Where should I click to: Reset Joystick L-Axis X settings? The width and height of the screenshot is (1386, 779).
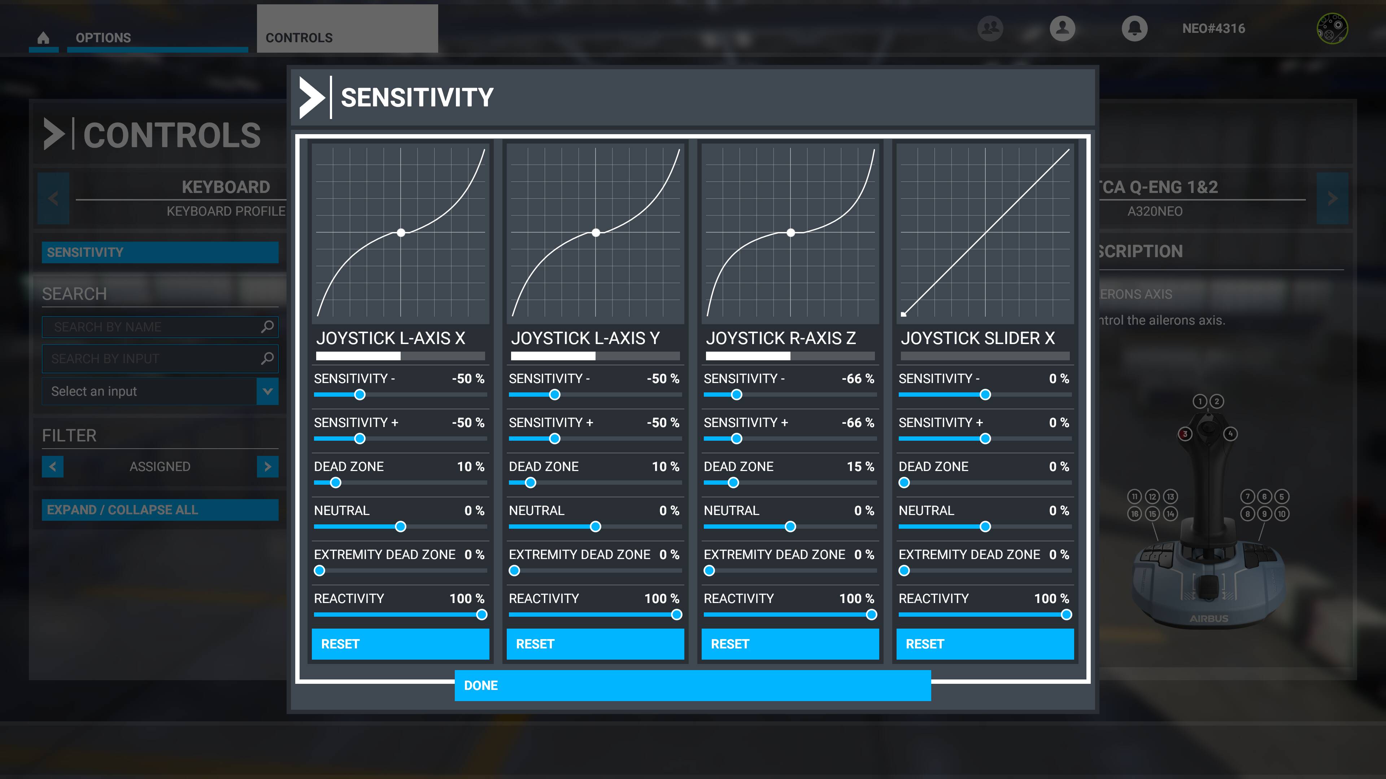point(400,644)
